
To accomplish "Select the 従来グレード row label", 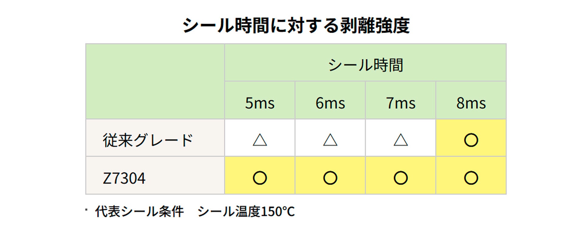I will coord(148,140).
